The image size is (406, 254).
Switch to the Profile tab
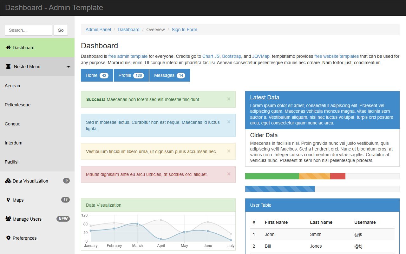coord(131,75)
